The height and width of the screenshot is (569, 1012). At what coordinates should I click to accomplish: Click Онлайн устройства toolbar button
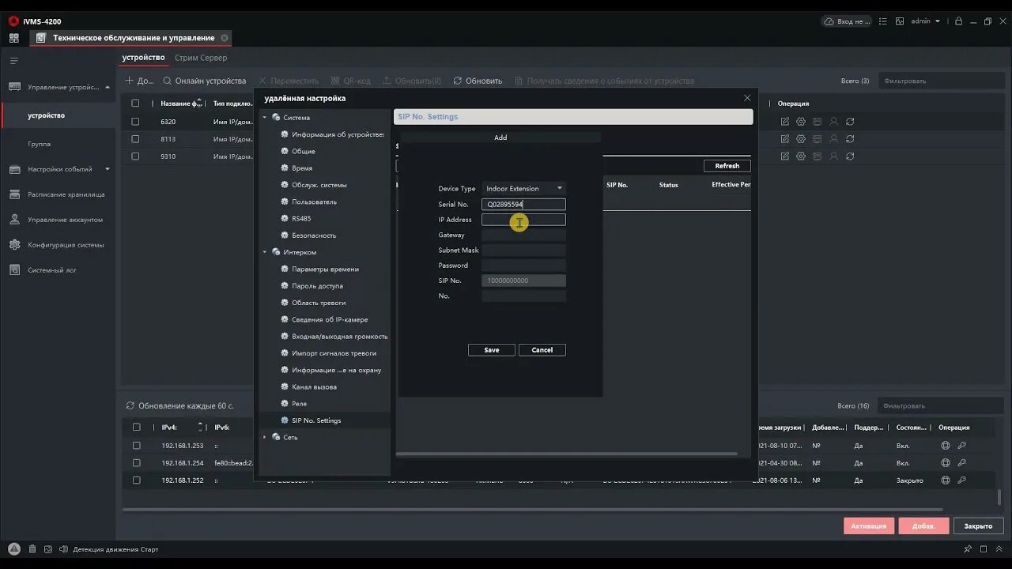pyautogui.click(x=205, y=81)
